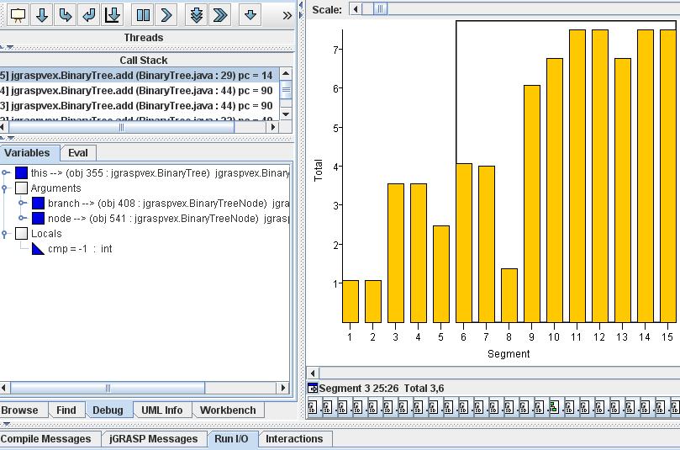
Task: Click the Call Stack scroll up arrow
Action: pos(286,73)
